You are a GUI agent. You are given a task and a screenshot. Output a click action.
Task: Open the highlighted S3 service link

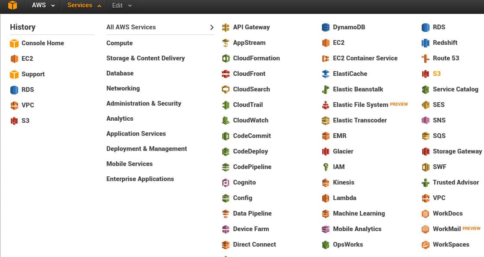click(x=436, y=74)
